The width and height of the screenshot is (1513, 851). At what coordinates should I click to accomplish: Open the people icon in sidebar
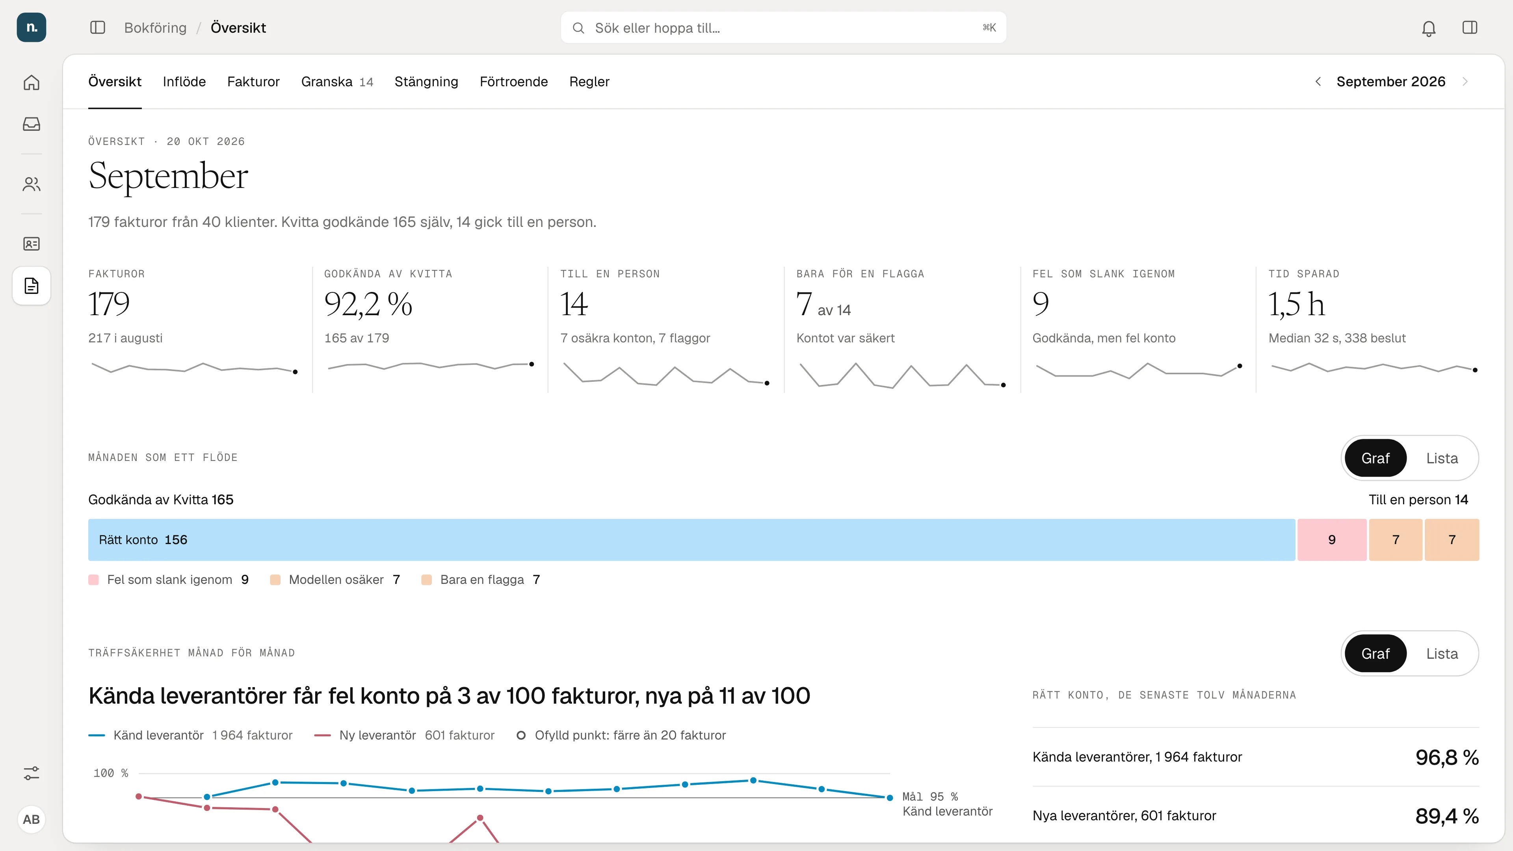coord(31,184)
